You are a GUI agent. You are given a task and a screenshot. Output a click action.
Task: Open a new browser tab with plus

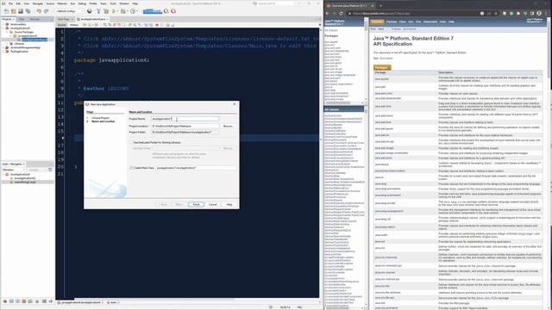pos(380,6)
